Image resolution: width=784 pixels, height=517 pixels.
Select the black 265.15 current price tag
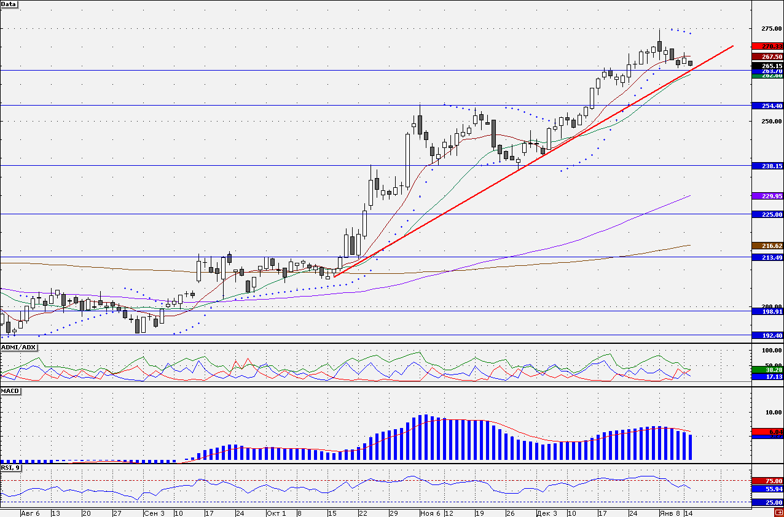767,66
